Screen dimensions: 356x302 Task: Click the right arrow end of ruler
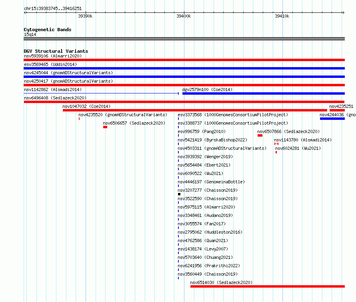[343, 12]
